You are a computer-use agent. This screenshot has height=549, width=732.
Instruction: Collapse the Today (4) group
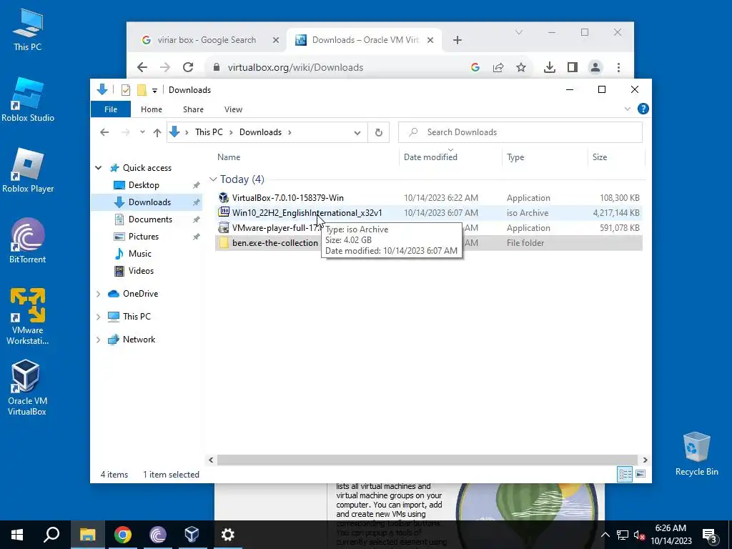[213, 179]
